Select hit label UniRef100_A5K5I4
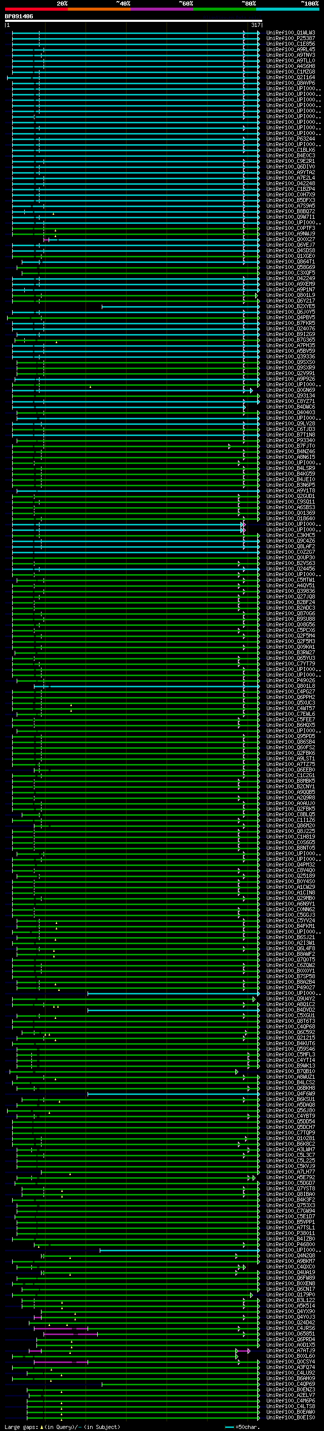 [x=291, y=1306]
